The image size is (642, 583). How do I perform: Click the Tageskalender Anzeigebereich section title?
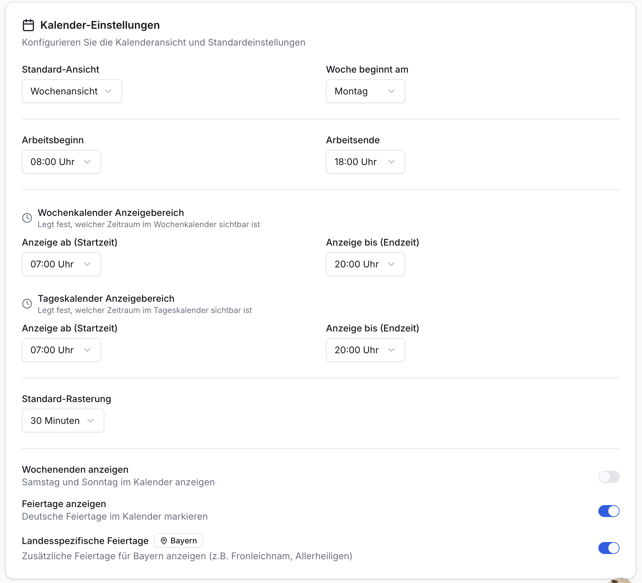[x=106, y=298]
